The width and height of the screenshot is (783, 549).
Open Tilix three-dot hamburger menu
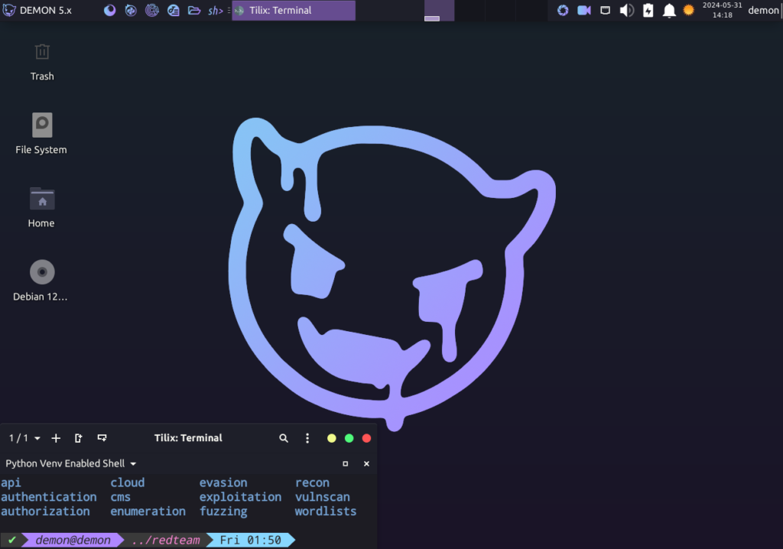point(307,438)
